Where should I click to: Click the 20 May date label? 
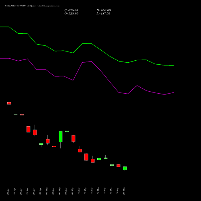tap(124, 191)
